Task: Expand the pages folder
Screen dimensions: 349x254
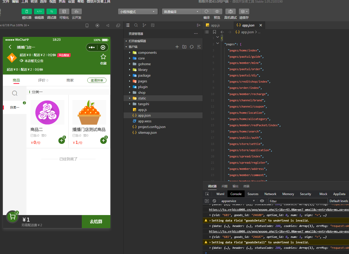Action: pos(163,81)
